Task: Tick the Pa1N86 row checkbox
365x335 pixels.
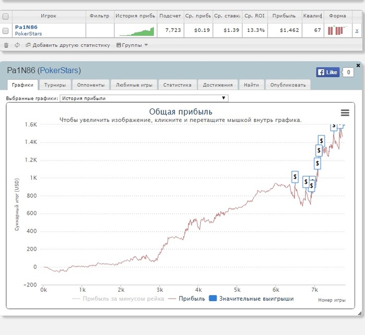Action: pyautogui.click(x=5, y=31)
